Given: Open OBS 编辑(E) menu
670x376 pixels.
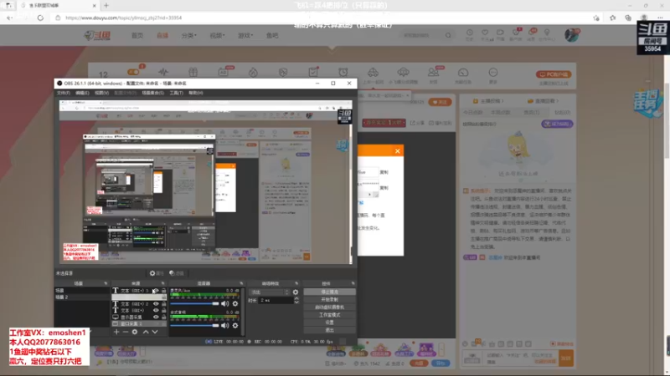Looking at the screenshot, I should tap(82, 93).
